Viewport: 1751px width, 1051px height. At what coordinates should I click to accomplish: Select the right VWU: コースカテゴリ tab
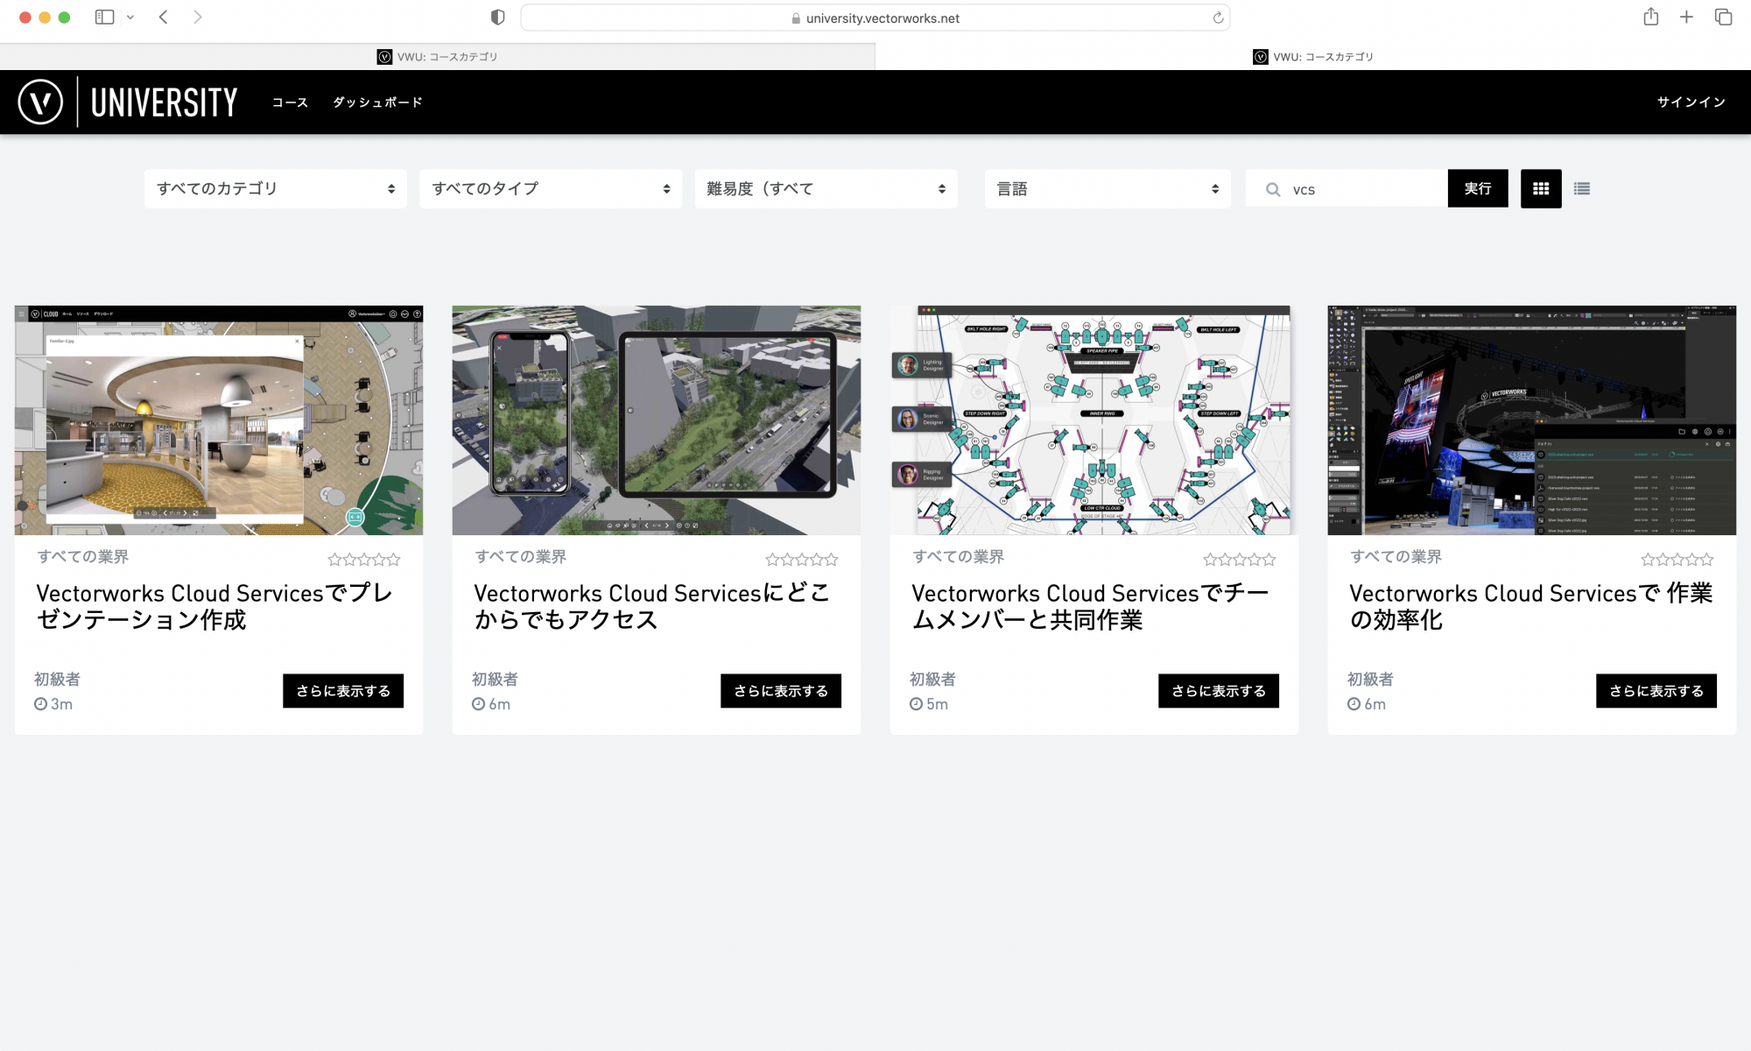click(1313, 57)
